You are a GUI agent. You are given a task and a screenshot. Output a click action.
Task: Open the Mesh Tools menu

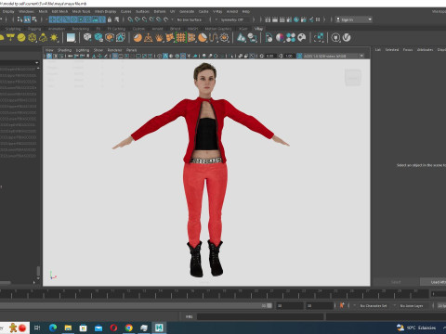[x=81, y=11]
